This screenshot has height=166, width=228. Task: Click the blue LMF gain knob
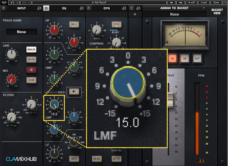tap(54, 104)
